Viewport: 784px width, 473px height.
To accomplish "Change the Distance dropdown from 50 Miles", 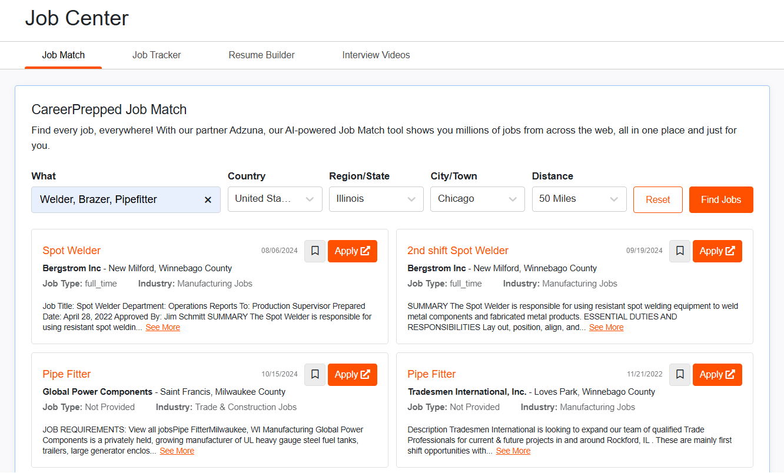I will tap(579, 199).
